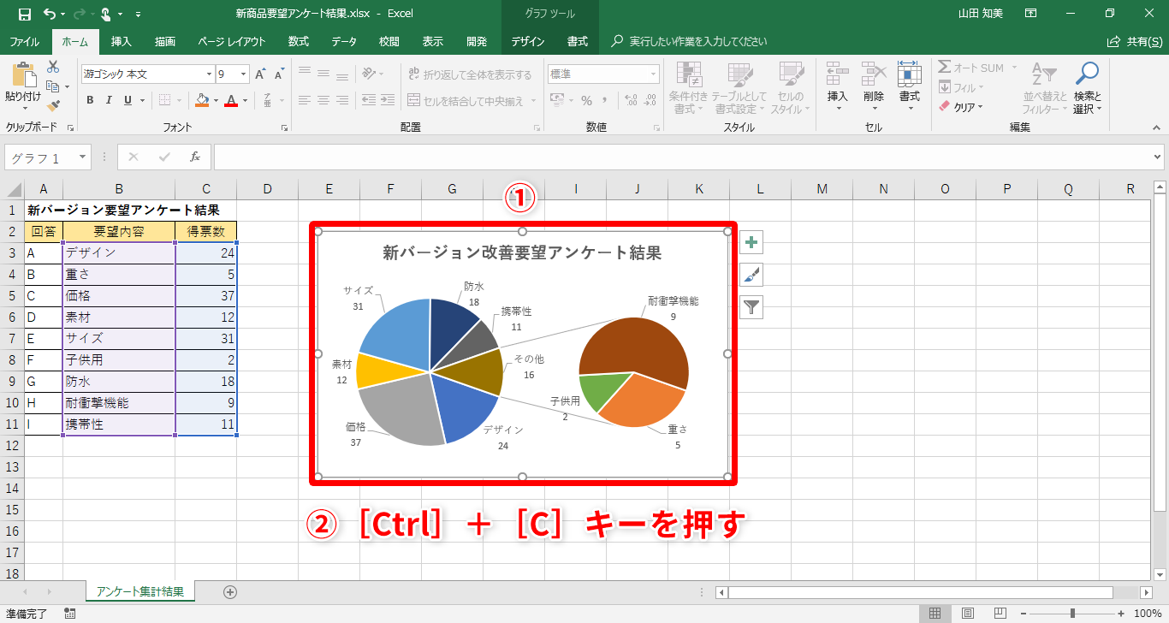Screen dimensions: 1169x623
Task: Expand the Name Box dropdown arrow
Action: (x=83, y=157)
